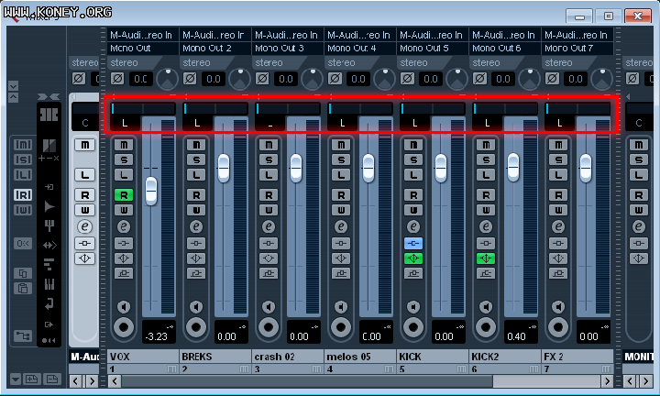This screenshot has height=396, width=660.
Task: Click the VOX fader level value -3.23
Action: point(156,336)
